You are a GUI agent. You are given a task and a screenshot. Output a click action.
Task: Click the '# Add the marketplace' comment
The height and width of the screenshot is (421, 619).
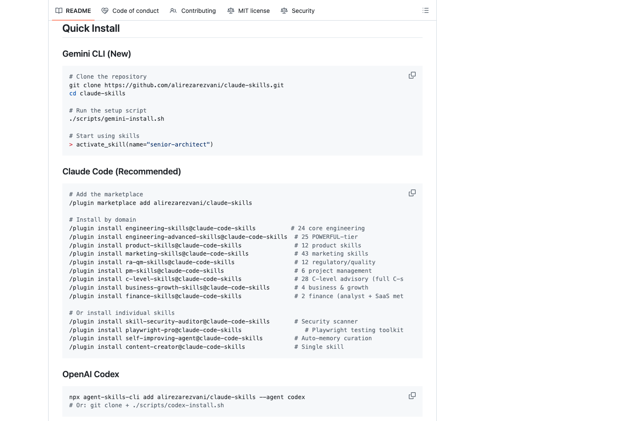pos(106,194)
